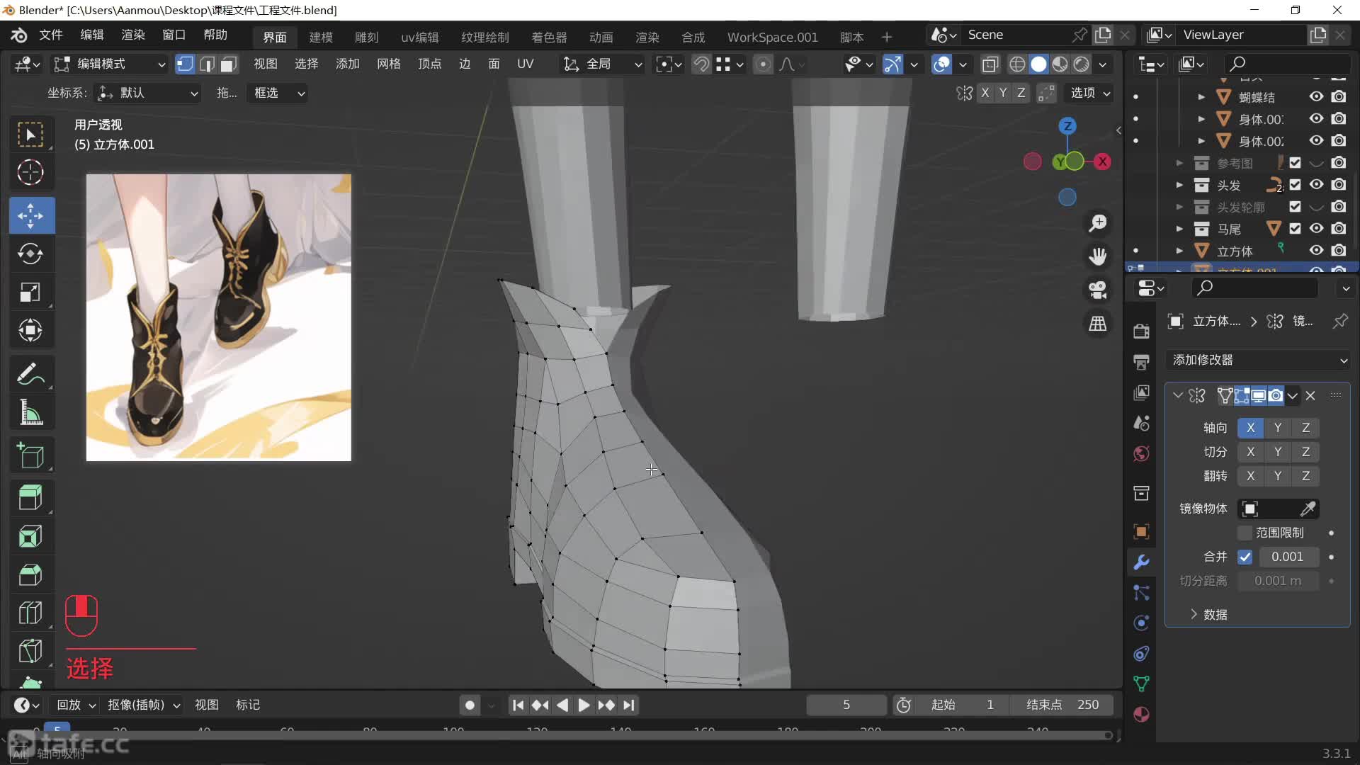This screenshot has height=765, width=1360.
Task: Switch to the 建模 workspace tab
Action: 321,37
